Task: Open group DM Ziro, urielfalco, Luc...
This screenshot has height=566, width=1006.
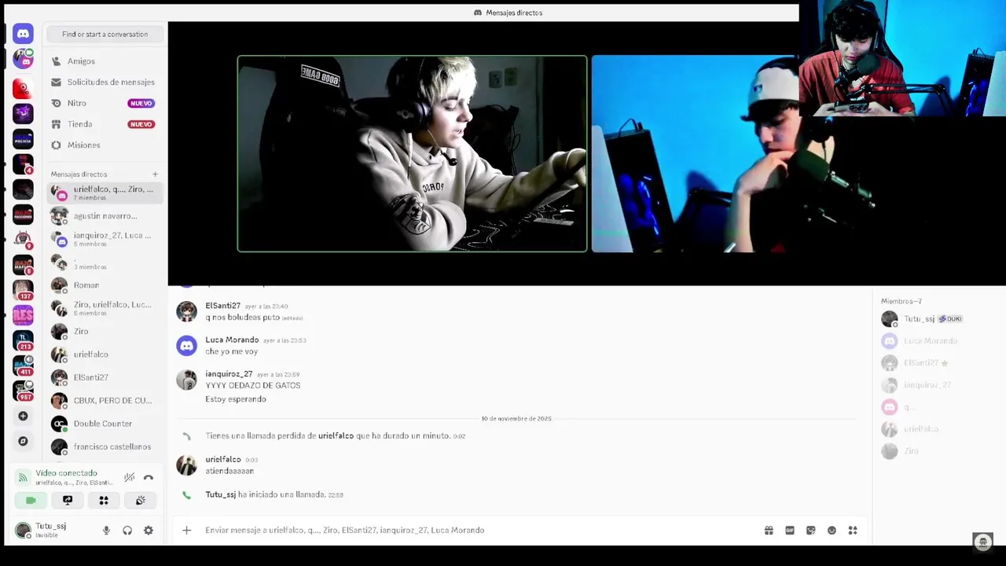Action: 105,308
